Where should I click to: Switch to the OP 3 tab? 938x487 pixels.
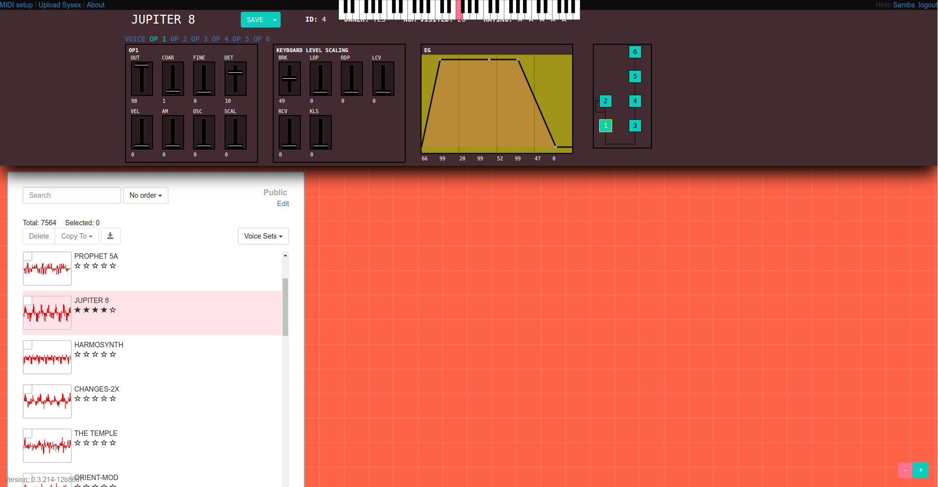point(199,39)
